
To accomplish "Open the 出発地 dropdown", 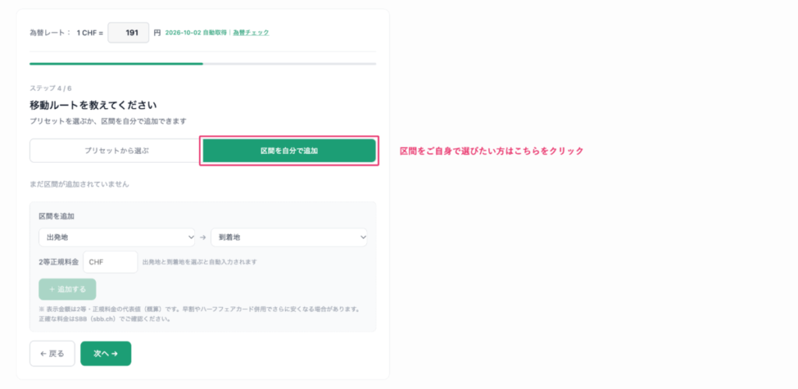I will 117,237.
